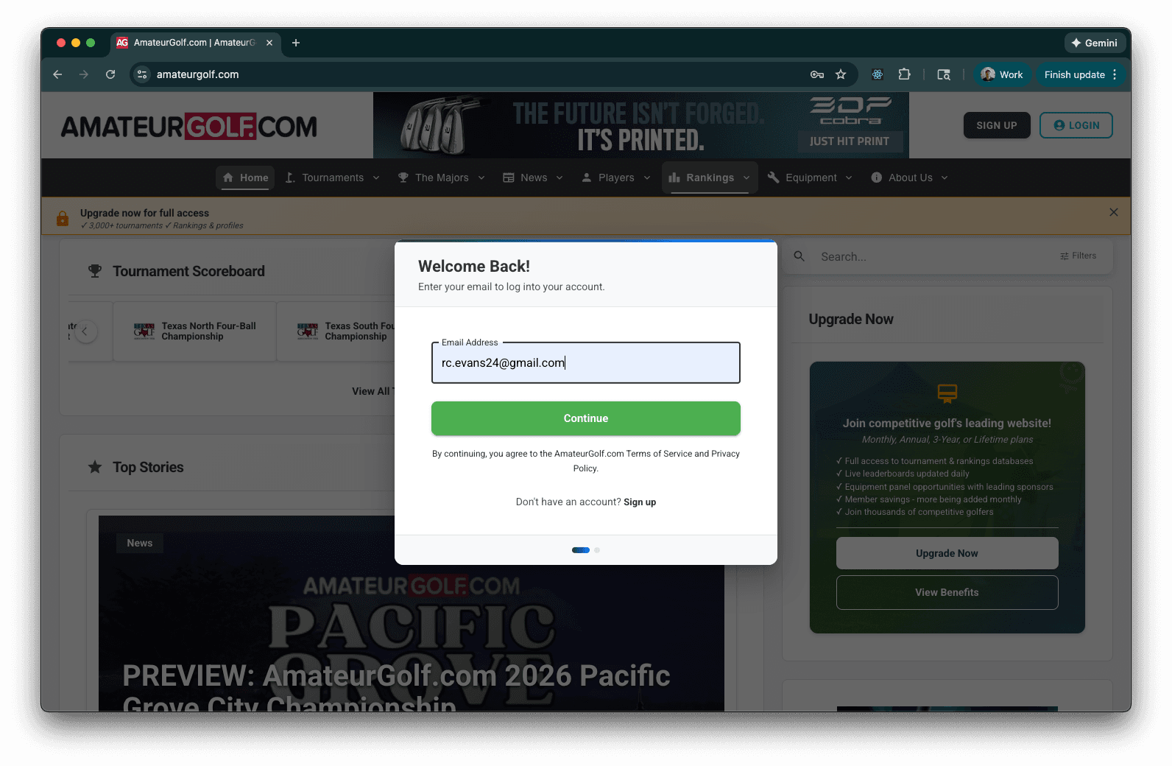This screenshot has height=766, width=1172.
Task: Go back to the previous page
Action: pyautogui.click(x=57, y=74)
